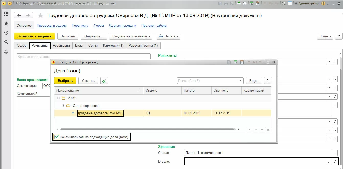Viewport: 343px width, 169px height.
Task: Switch to the Категории (1) tab
Action: pos(113,45)
